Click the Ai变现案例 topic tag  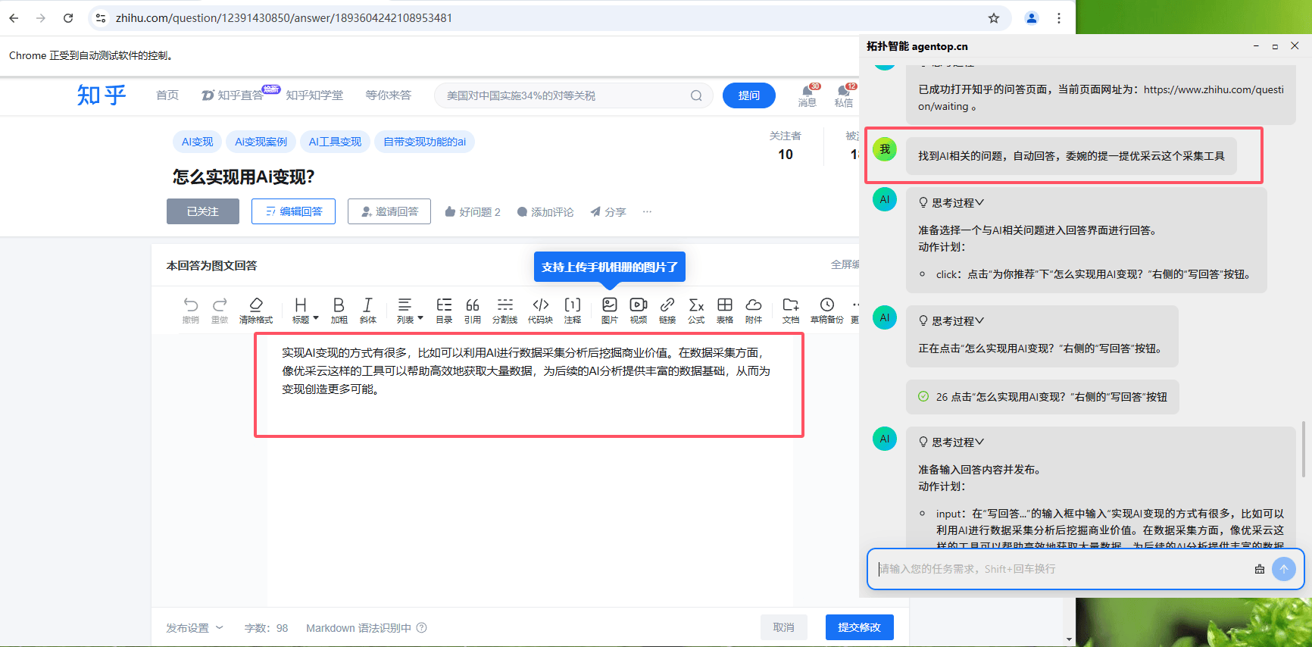(261, 142)
